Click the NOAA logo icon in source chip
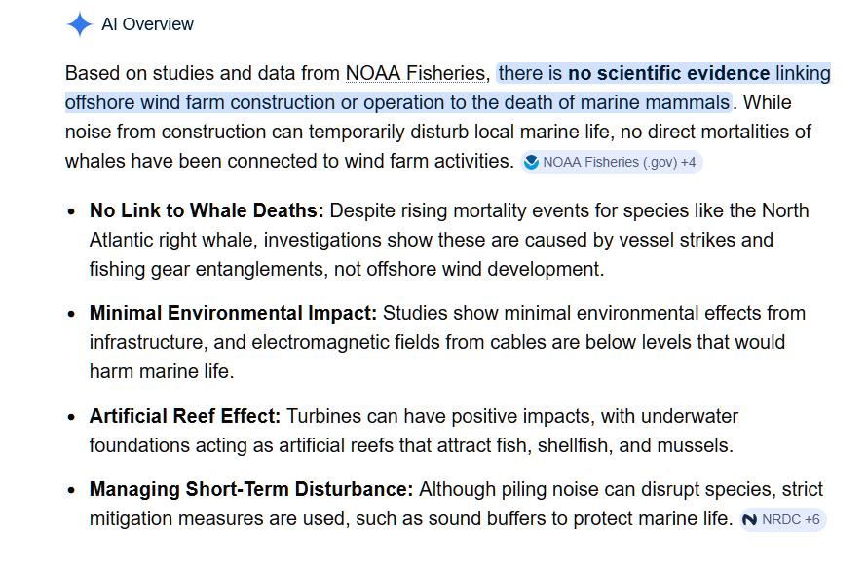 pos(531,162)
